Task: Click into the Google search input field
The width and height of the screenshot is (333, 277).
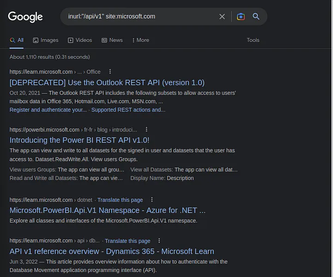Action: coord(139,17)
